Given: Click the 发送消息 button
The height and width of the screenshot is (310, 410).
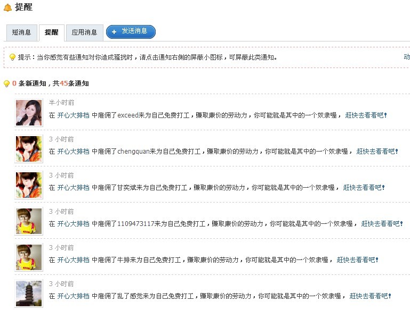Looking at the screenshot, I should click(x=131, y=32).
